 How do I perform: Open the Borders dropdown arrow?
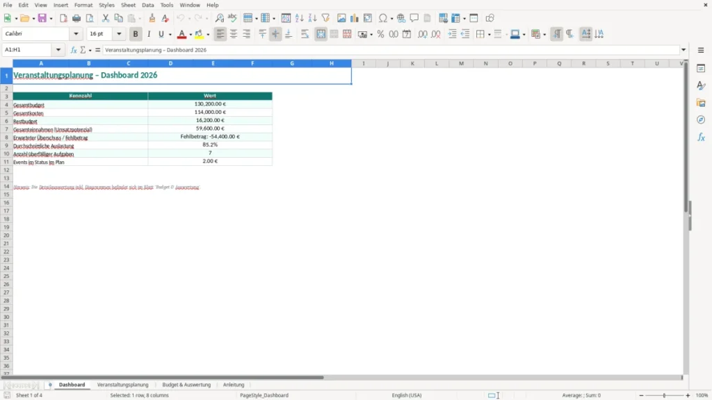pos(489,35)
